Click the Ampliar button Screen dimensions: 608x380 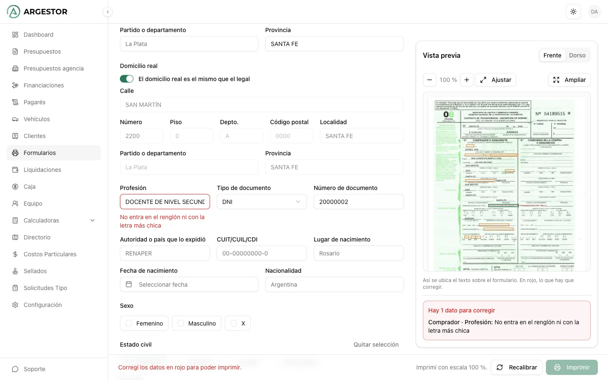[570, 80]
